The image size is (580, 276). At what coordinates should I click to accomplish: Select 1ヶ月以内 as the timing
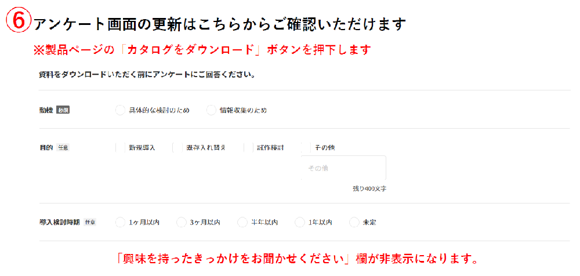coord(120,222)
